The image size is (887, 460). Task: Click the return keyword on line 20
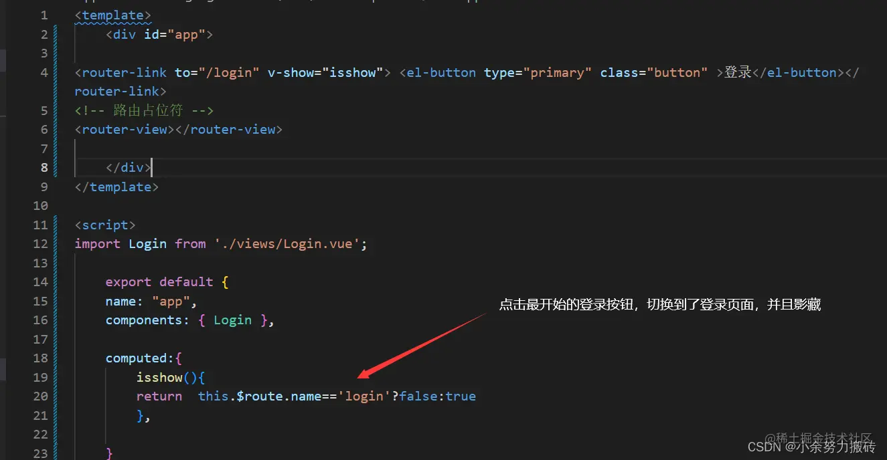tap(159, 396)
